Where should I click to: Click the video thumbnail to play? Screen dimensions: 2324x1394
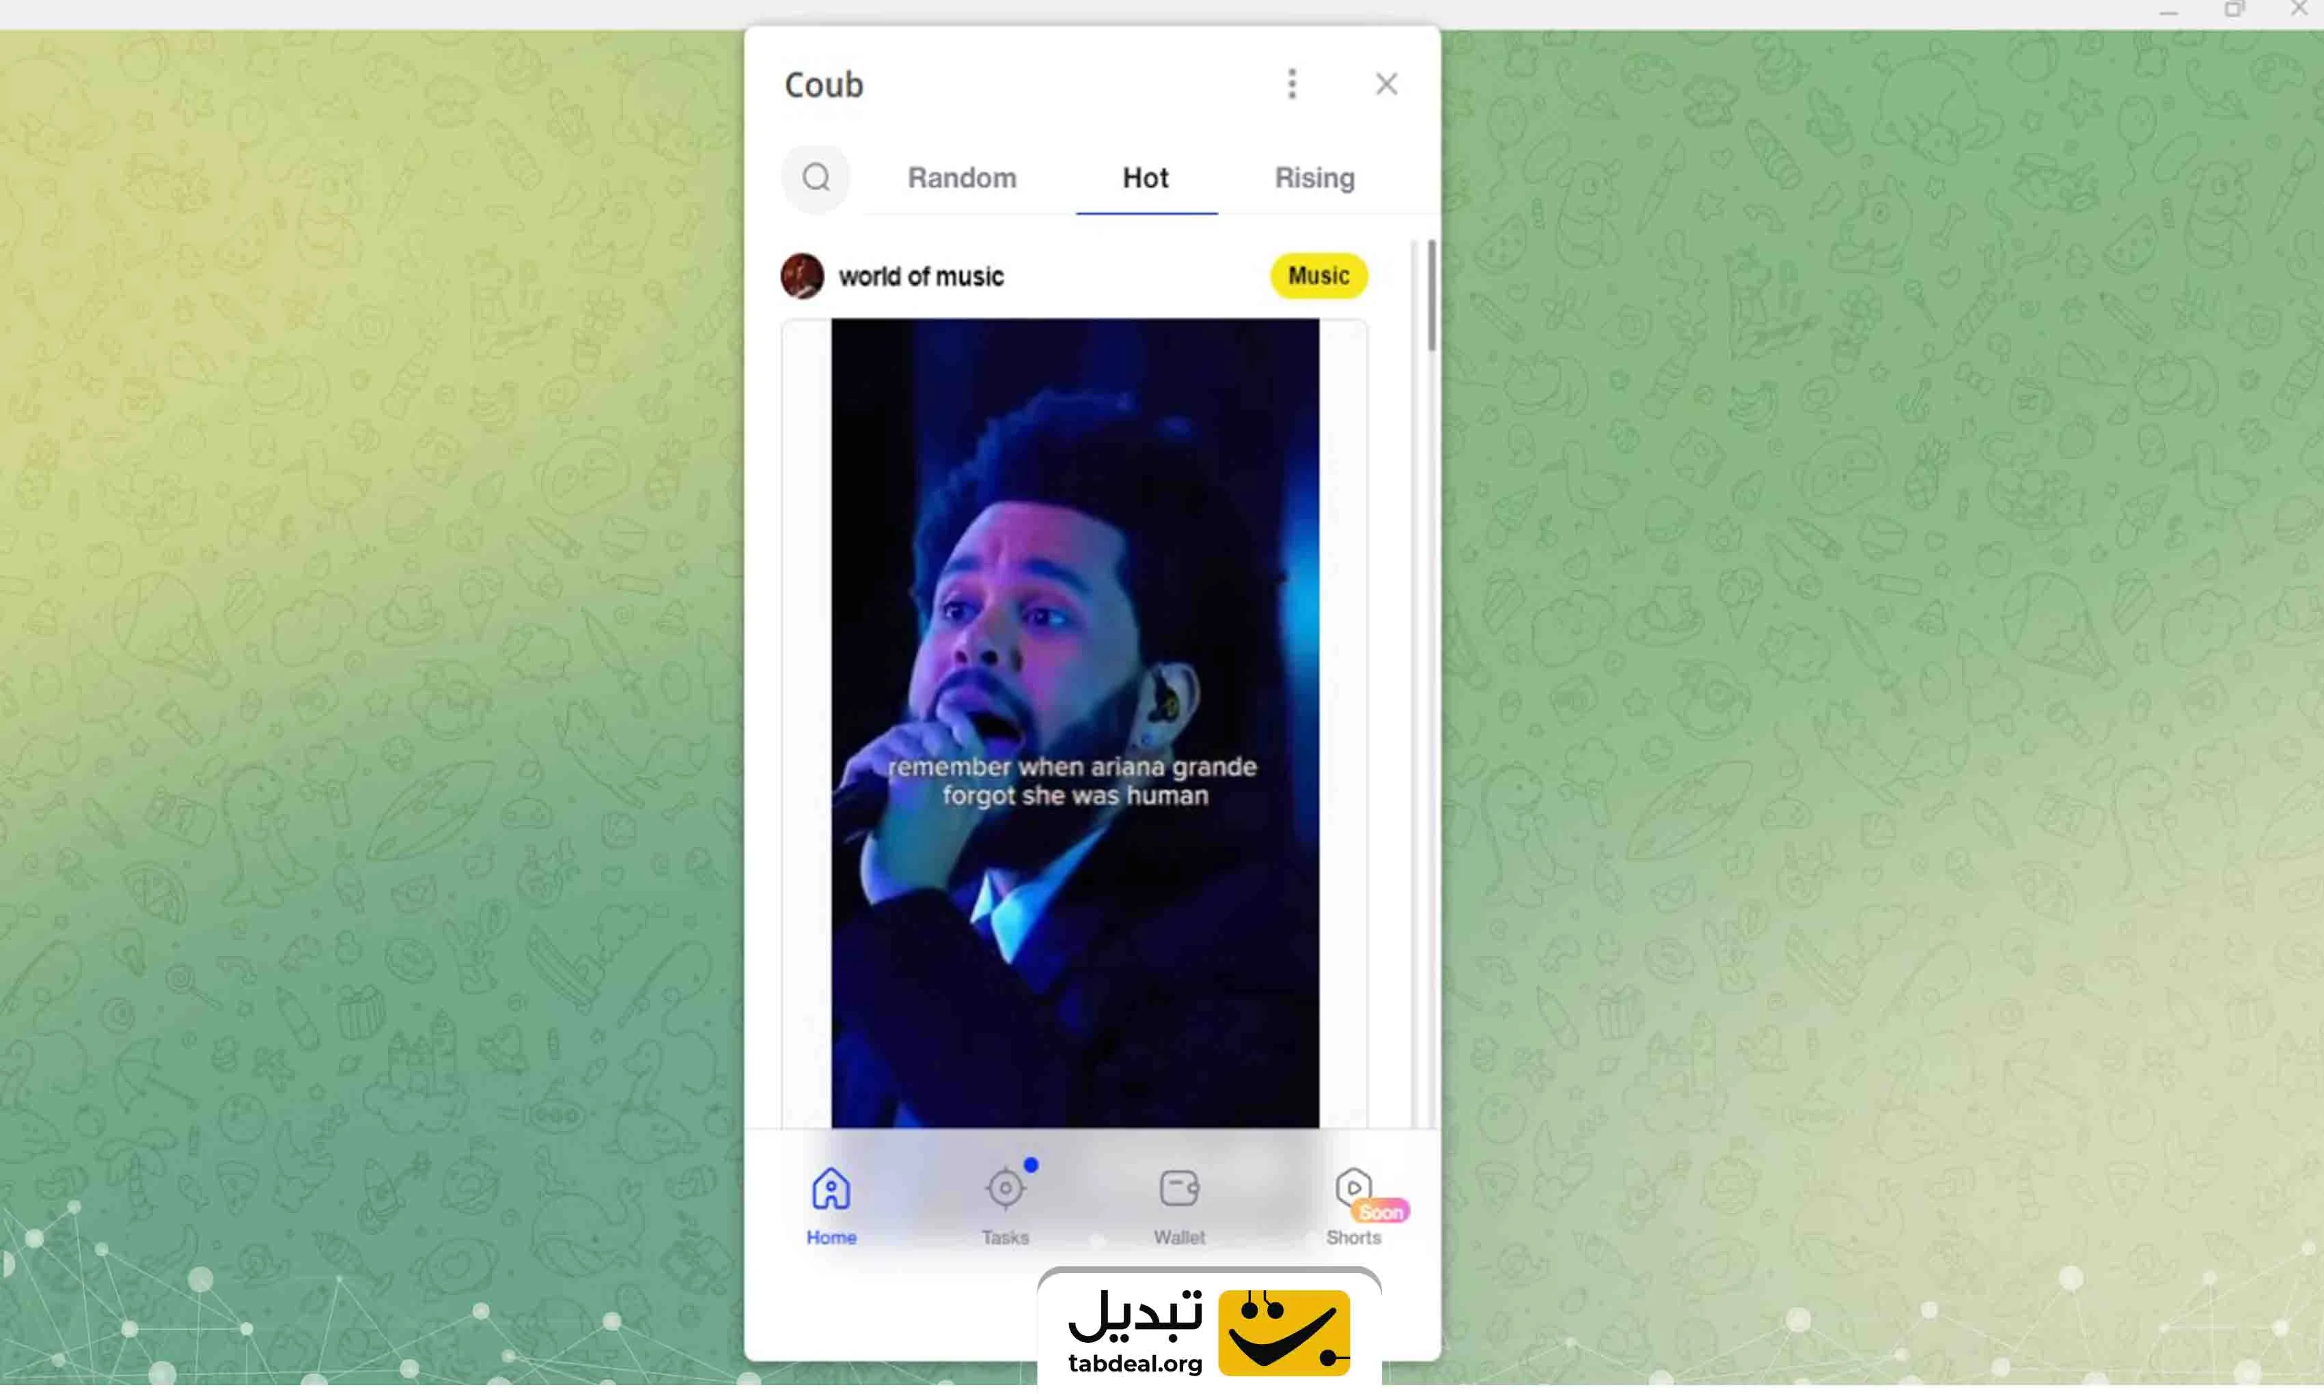click(x=1076, y=722)
